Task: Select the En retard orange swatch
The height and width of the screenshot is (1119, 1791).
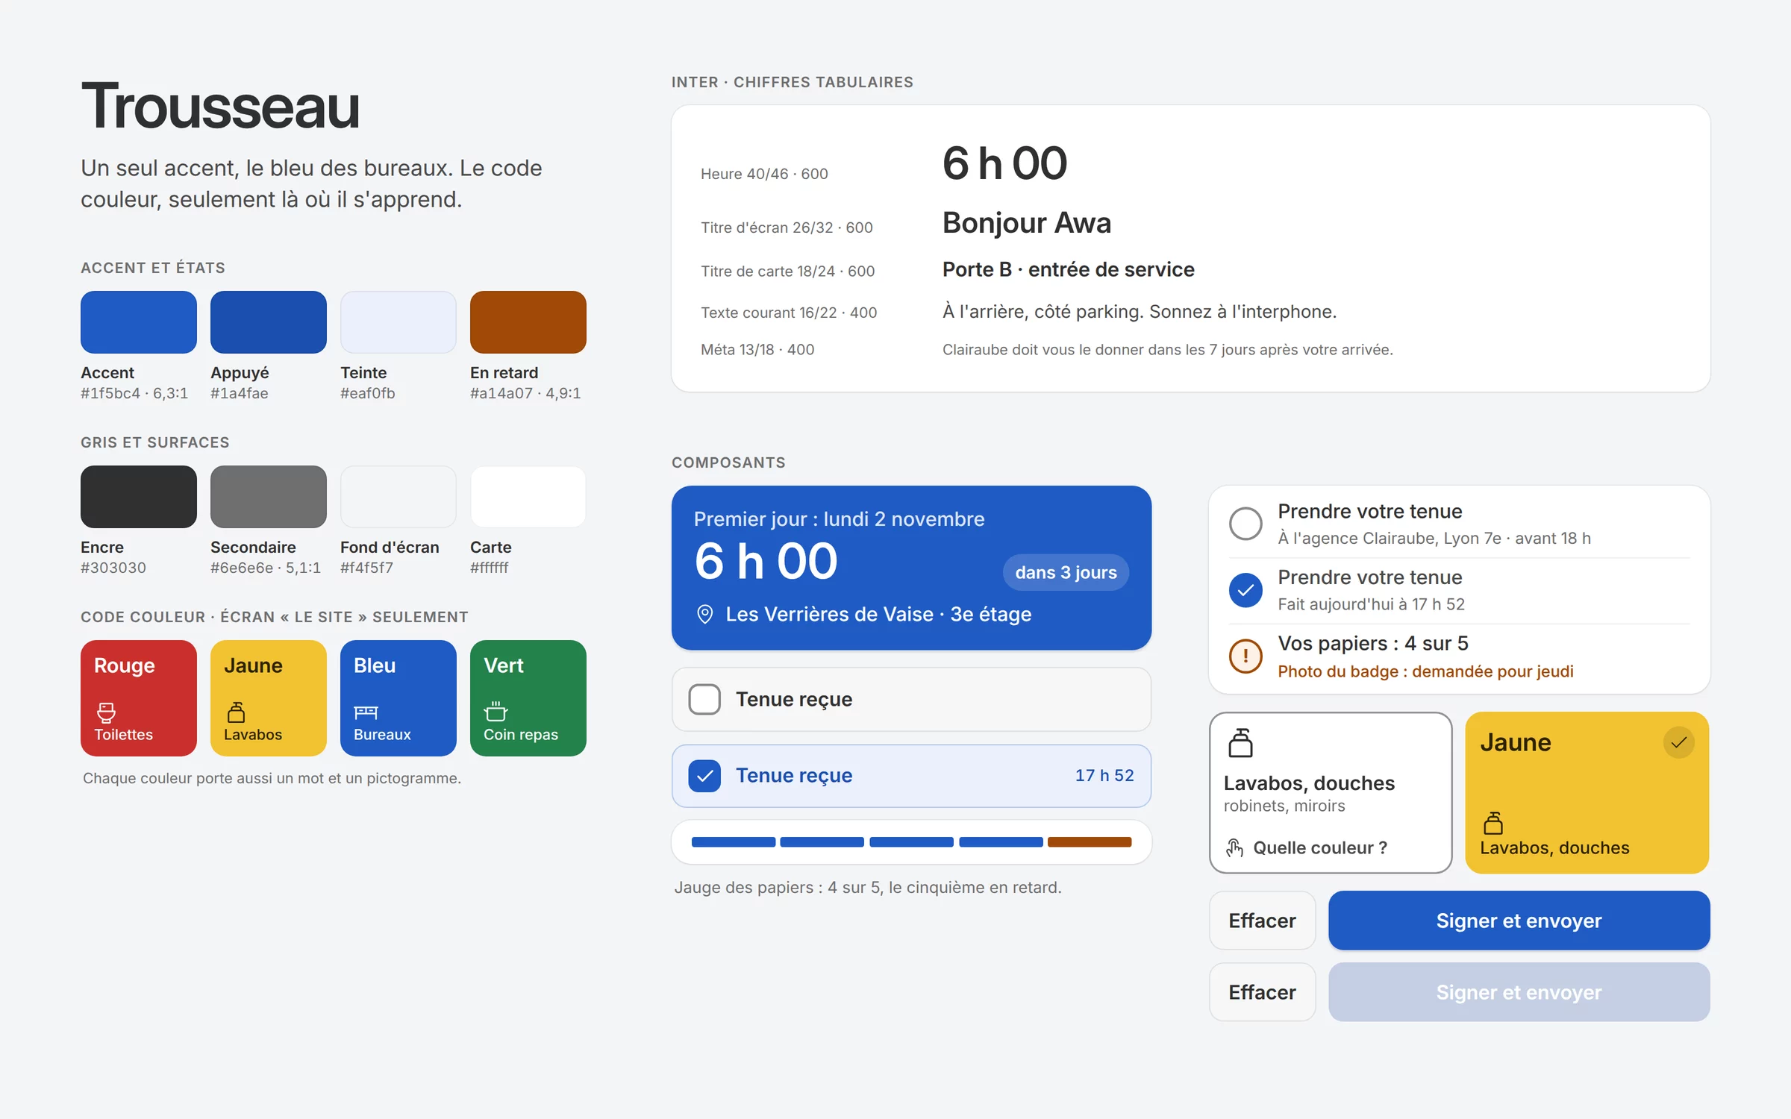Action: click(528, 322)
